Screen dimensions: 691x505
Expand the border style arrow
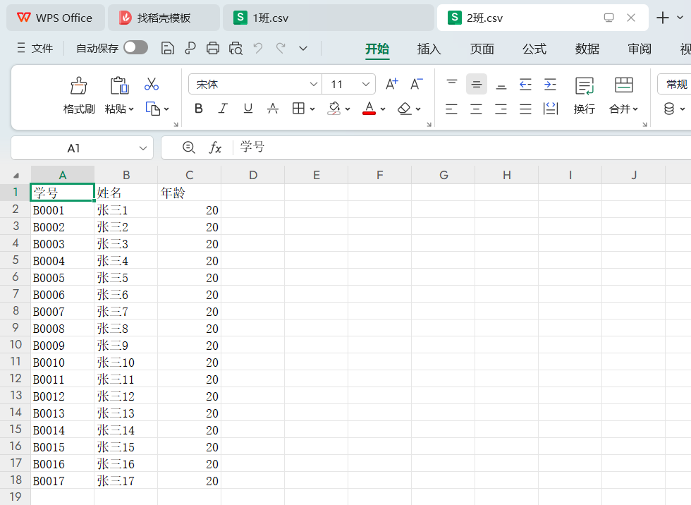pyautogui.click(x=312, y=109)
